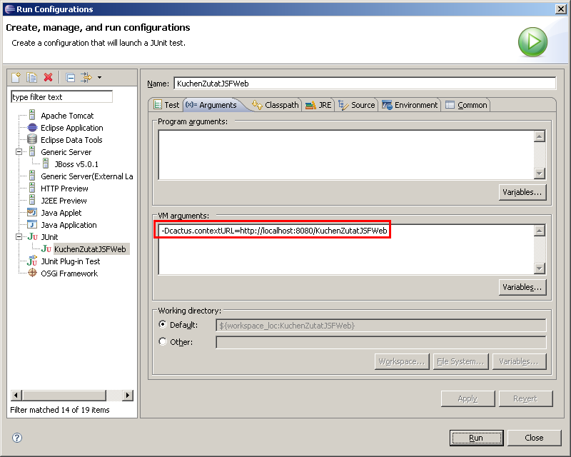Click the type filter text box
The width and height of the screenshot is (571, 457).
tap(61, 97)
